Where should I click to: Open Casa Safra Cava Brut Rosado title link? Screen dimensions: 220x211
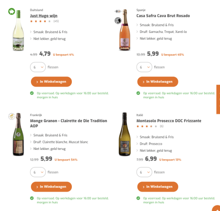[163, 16]
